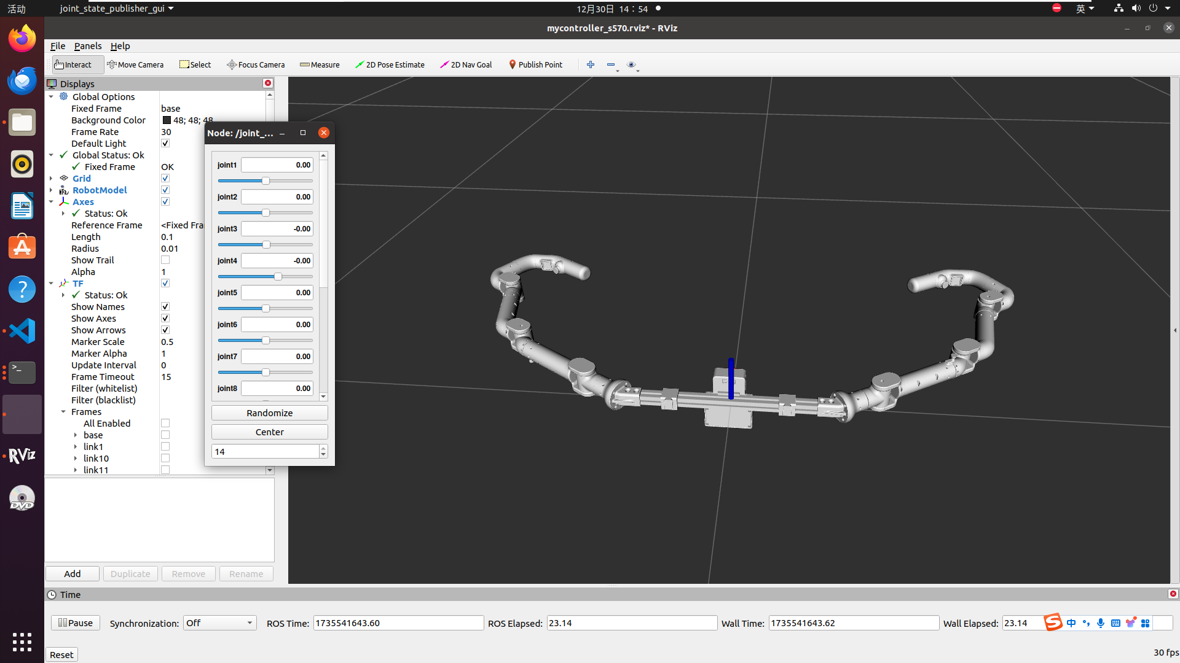Viewport: 1180px width, 663px height.
Task: Select the Select tool in toolbar
Action: click(193, 64)
